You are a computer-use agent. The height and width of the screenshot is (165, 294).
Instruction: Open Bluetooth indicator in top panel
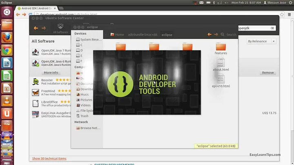214,2
